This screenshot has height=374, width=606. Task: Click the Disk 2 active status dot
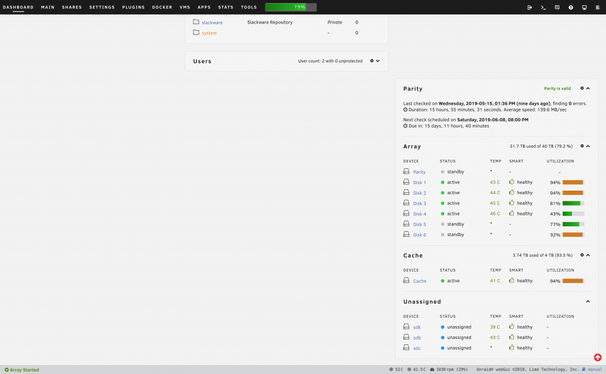[x=442, y=192]
